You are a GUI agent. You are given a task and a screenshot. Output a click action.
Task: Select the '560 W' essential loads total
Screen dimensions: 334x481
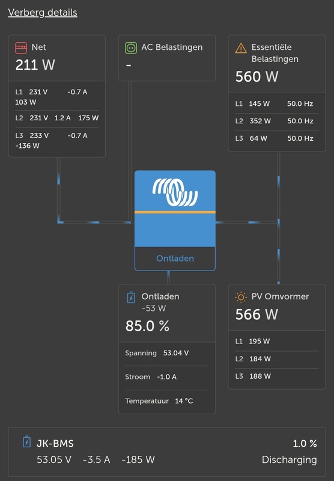coord(257,77)
